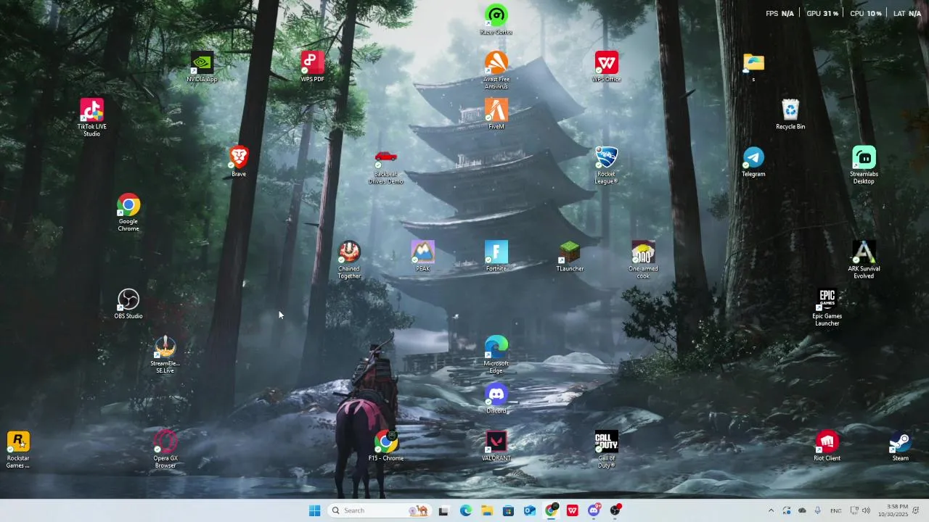The height and width of the screenshot is (522, 929).
Task: Select the Epic Games Launcher icon
Action: click(827, 307)
